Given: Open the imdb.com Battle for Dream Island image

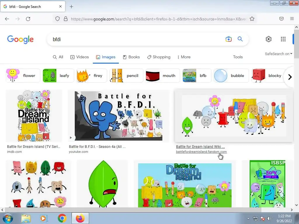Looking at the screenshot, I should 34,116.
